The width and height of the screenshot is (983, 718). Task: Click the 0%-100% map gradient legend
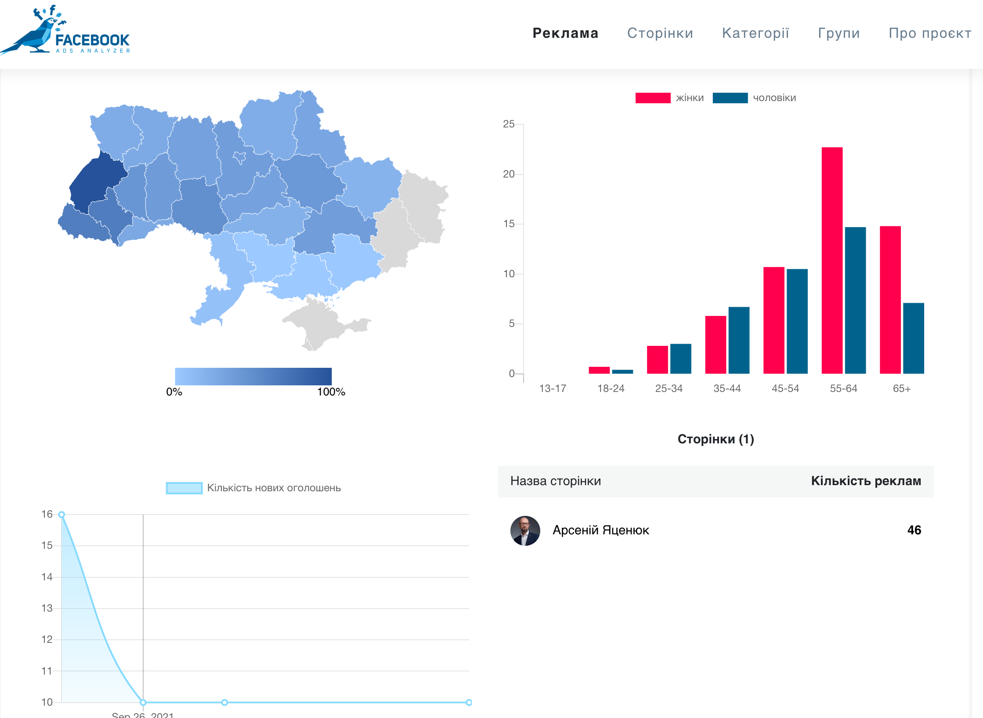[253, 377]
